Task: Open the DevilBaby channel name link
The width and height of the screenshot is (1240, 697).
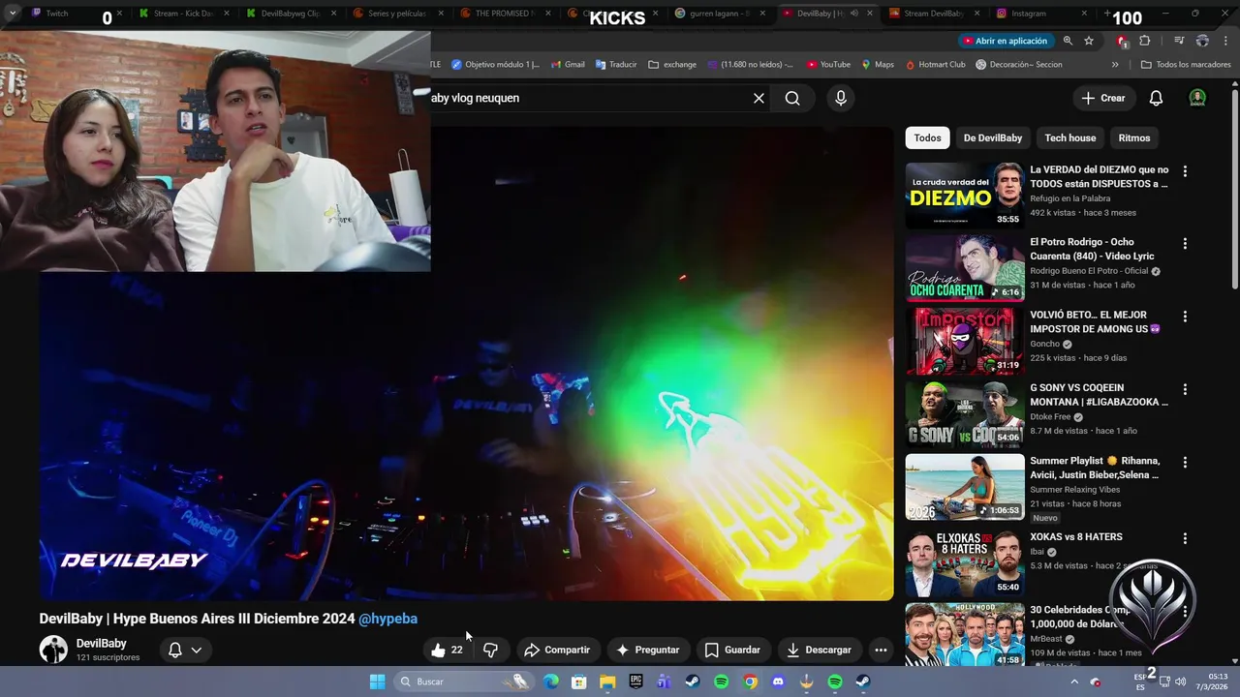Action: coord(101,643)
